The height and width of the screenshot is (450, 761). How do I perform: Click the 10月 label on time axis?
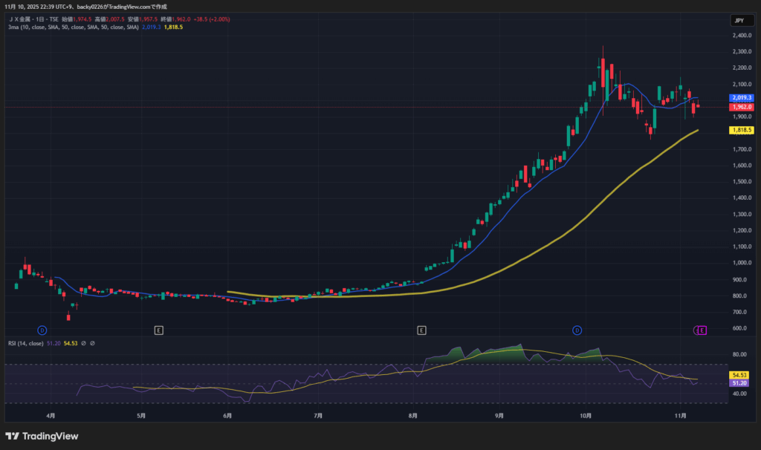pos(586,416)
